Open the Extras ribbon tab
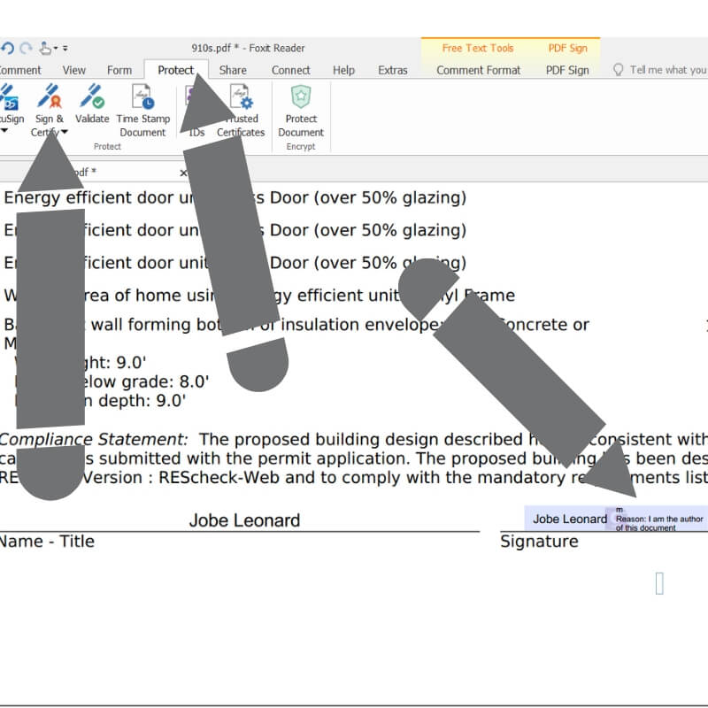Image resolution: width=708 pixels, height=708 pixels. point(392,70)
